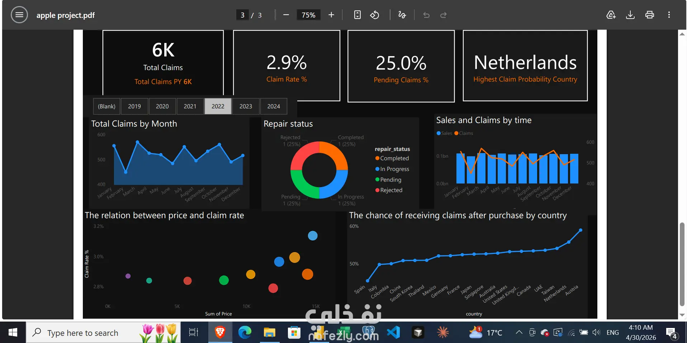Screen dimensions: 687x343
Task: Open the orange starburst app on the taskbar
Action: (443, 333)
